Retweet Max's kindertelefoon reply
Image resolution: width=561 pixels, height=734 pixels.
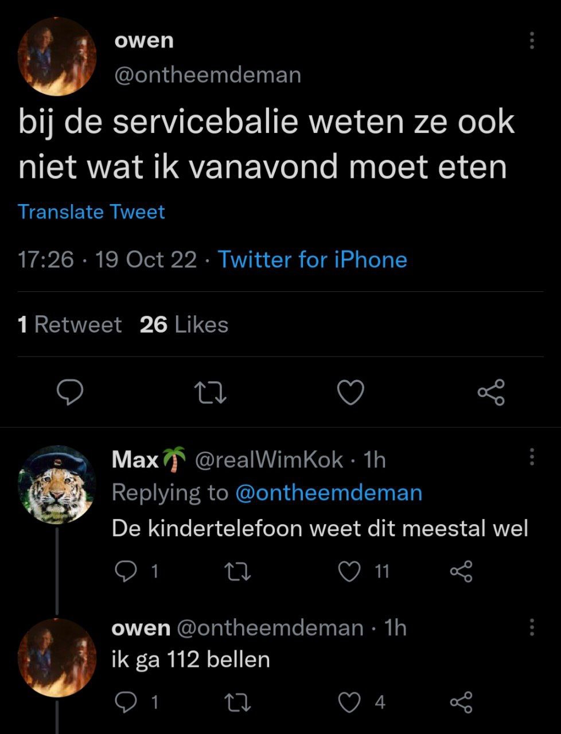click(x=237, y=571)
